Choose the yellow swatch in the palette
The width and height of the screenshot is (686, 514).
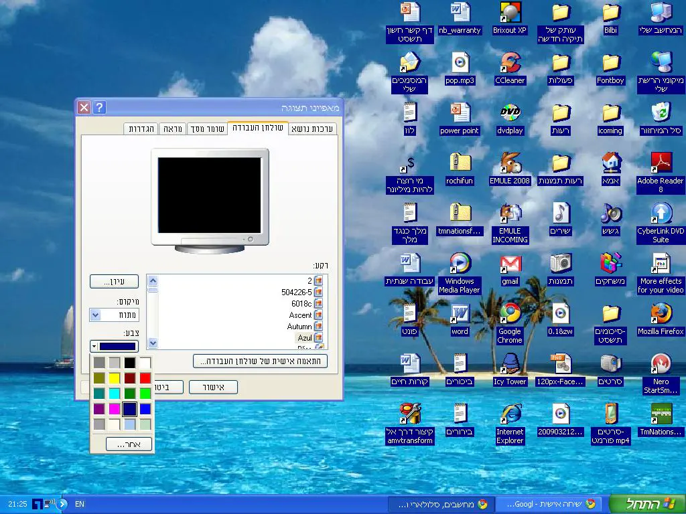115,378
